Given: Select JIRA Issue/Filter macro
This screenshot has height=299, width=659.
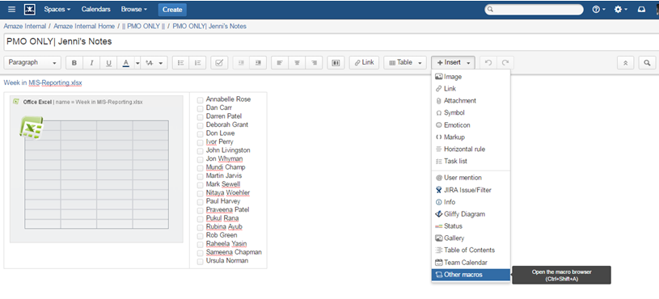Looking at the screenshot, I should point(471,190).
